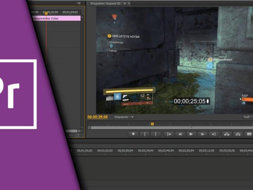Click the Lift button
The height and width of the screenshot is (190, 253).
tap(226, 134)
